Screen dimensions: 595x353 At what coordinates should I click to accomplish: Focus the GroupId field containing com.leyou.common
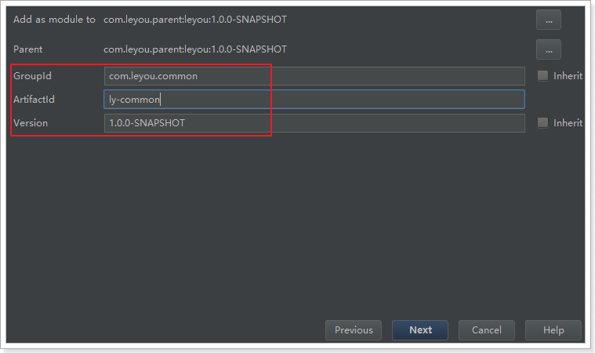coord(314,76)
